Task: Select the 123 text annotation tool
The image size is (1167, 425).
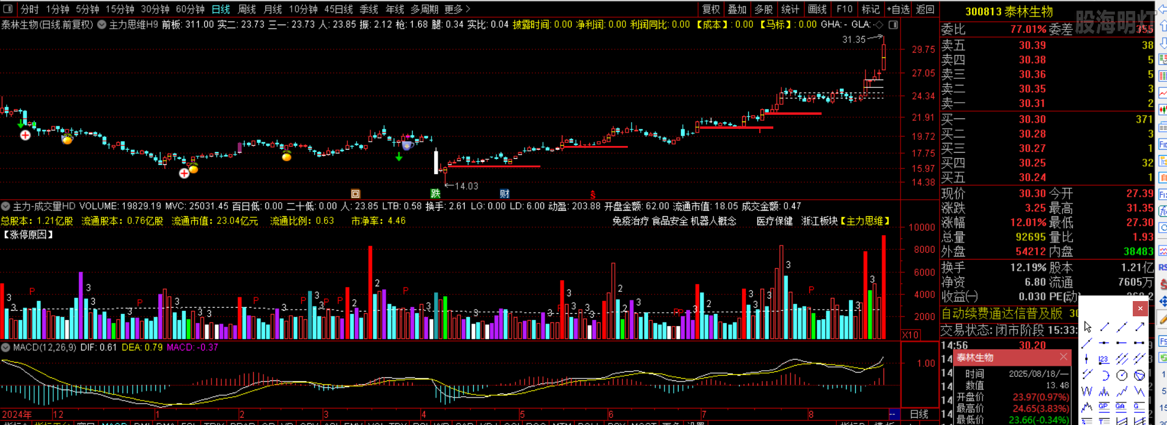Action: pyautogui.click(x=1104, y=359)
